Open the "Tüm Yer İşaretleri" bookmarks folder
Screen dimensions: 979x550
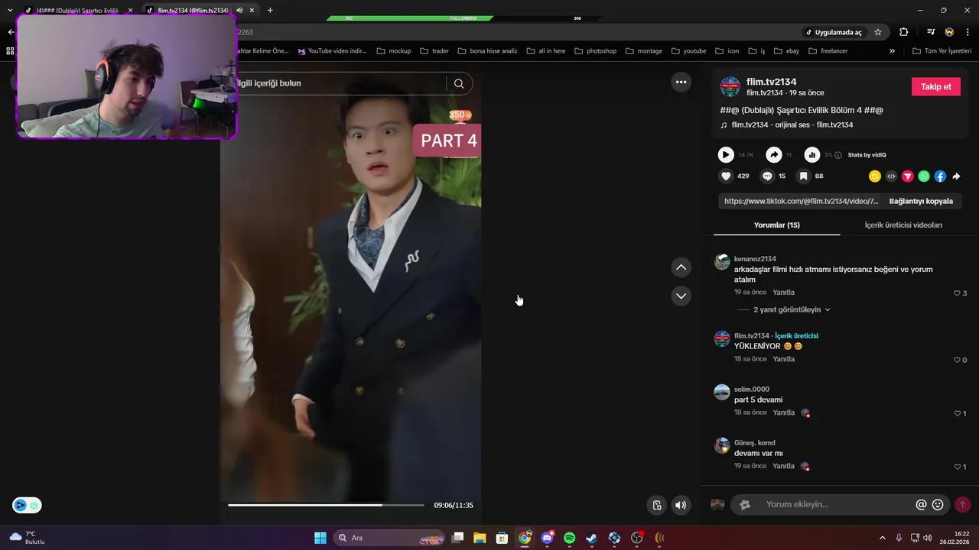pos(942,51)
